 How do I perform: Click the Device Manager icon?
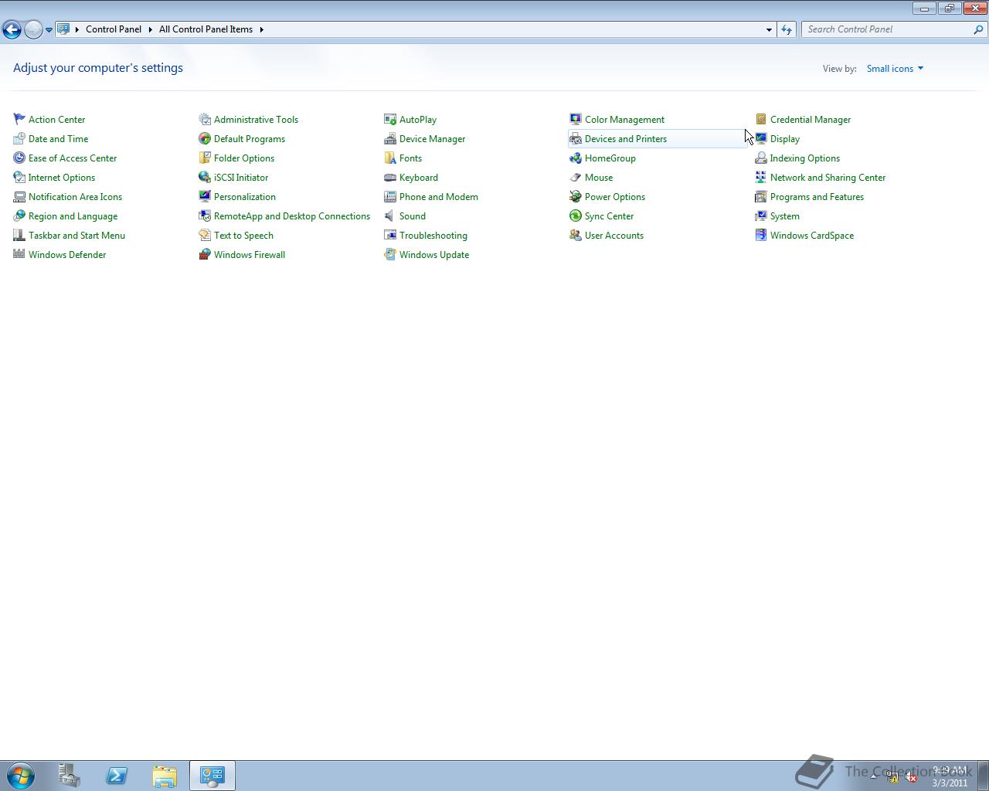pos(390,138)
